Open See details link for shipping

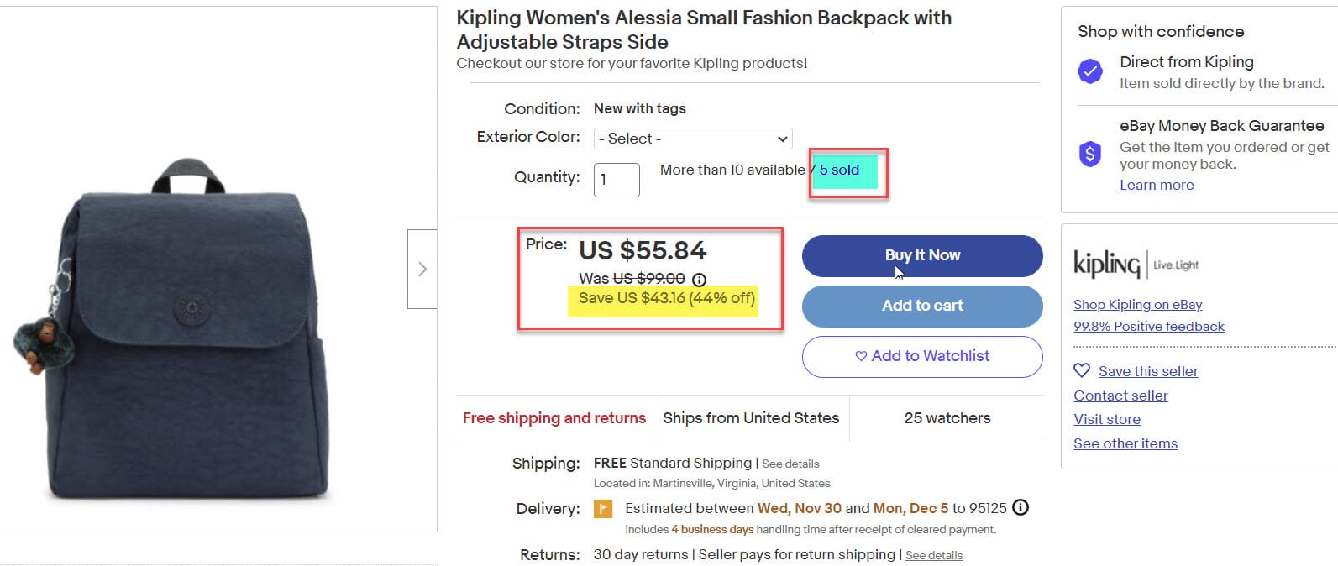point(790,464)
